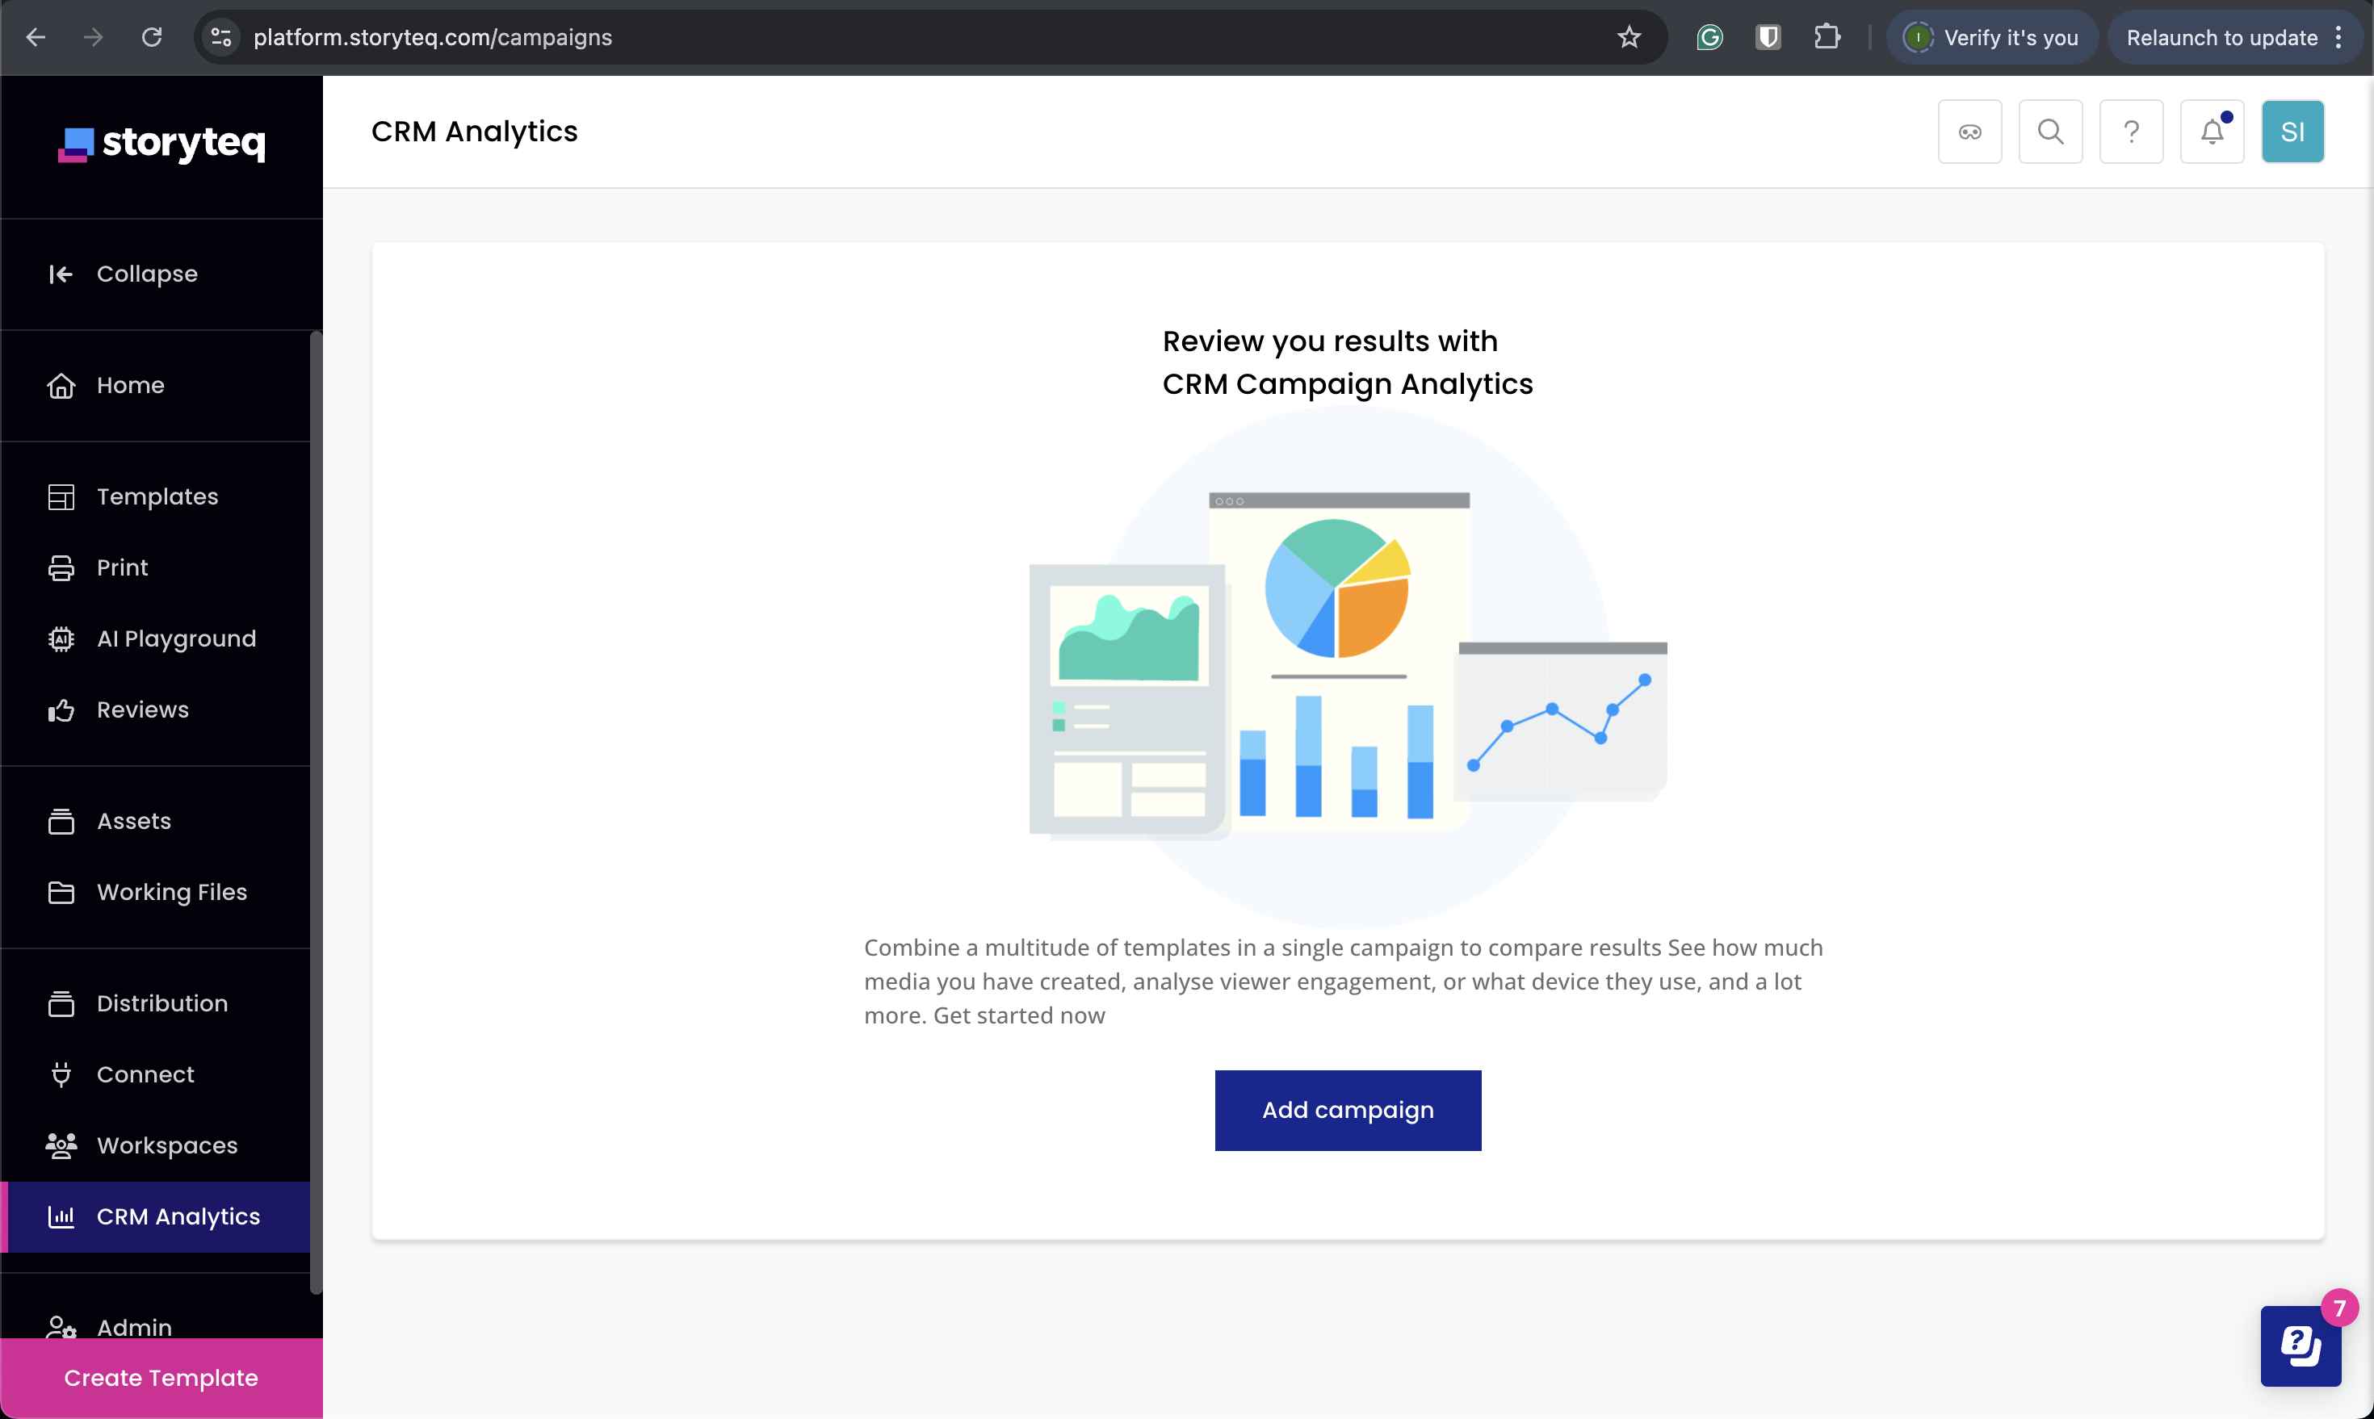This screenshot has width=2374, height=1419.
Task: Open the extensions puzzle menu
Action: (x=1827, y=37)
